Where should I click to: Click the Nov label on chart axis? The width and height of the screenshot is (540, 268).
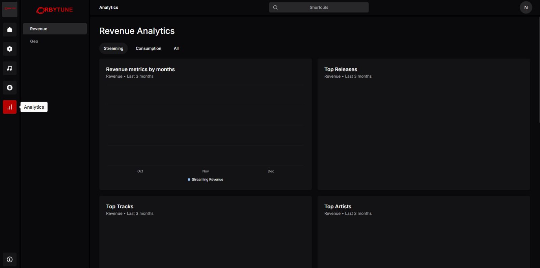[206, 171]
